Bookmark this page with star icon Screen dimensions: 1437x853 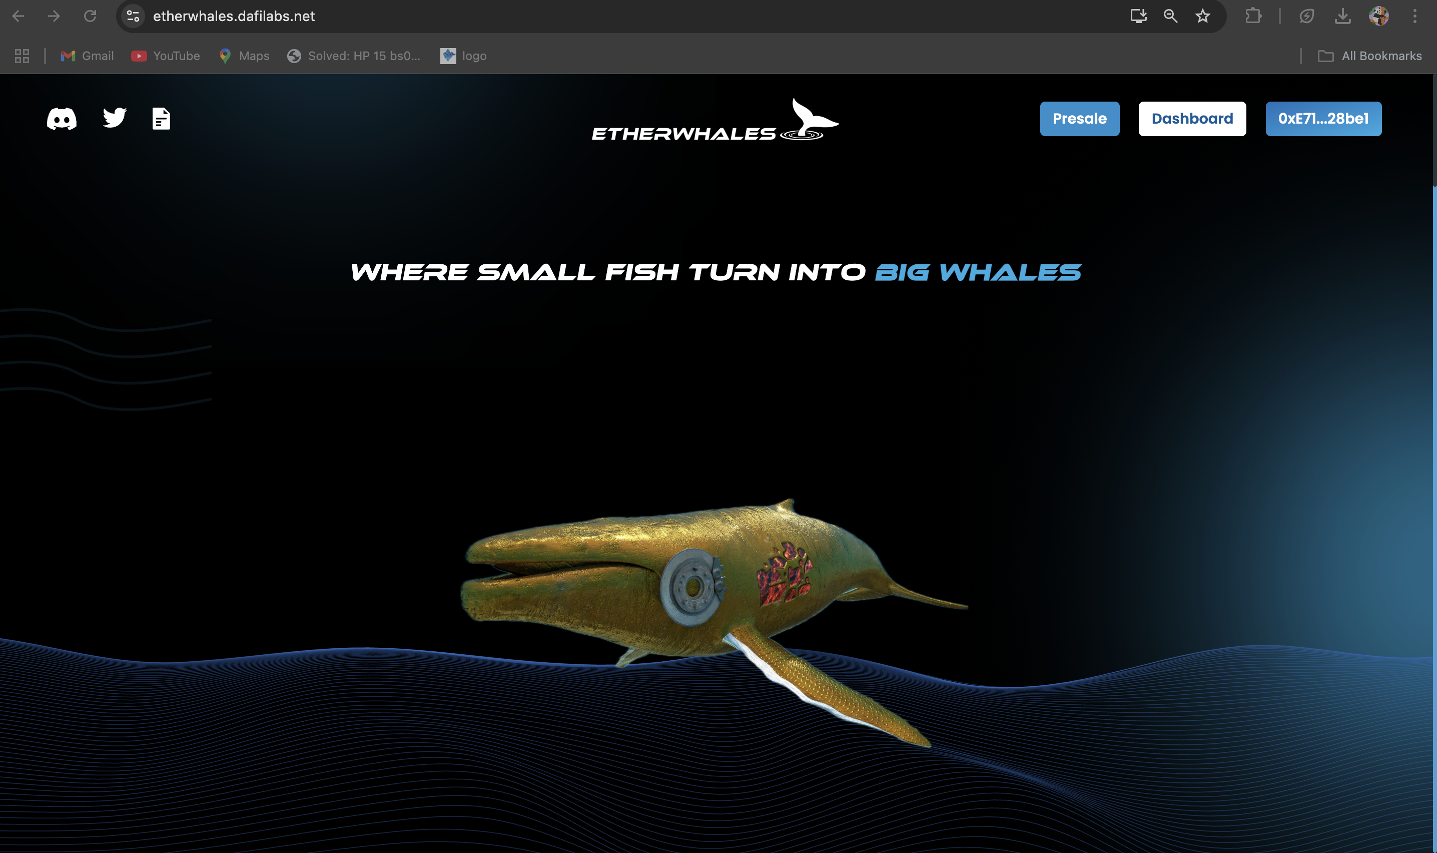click(1203, 16)
